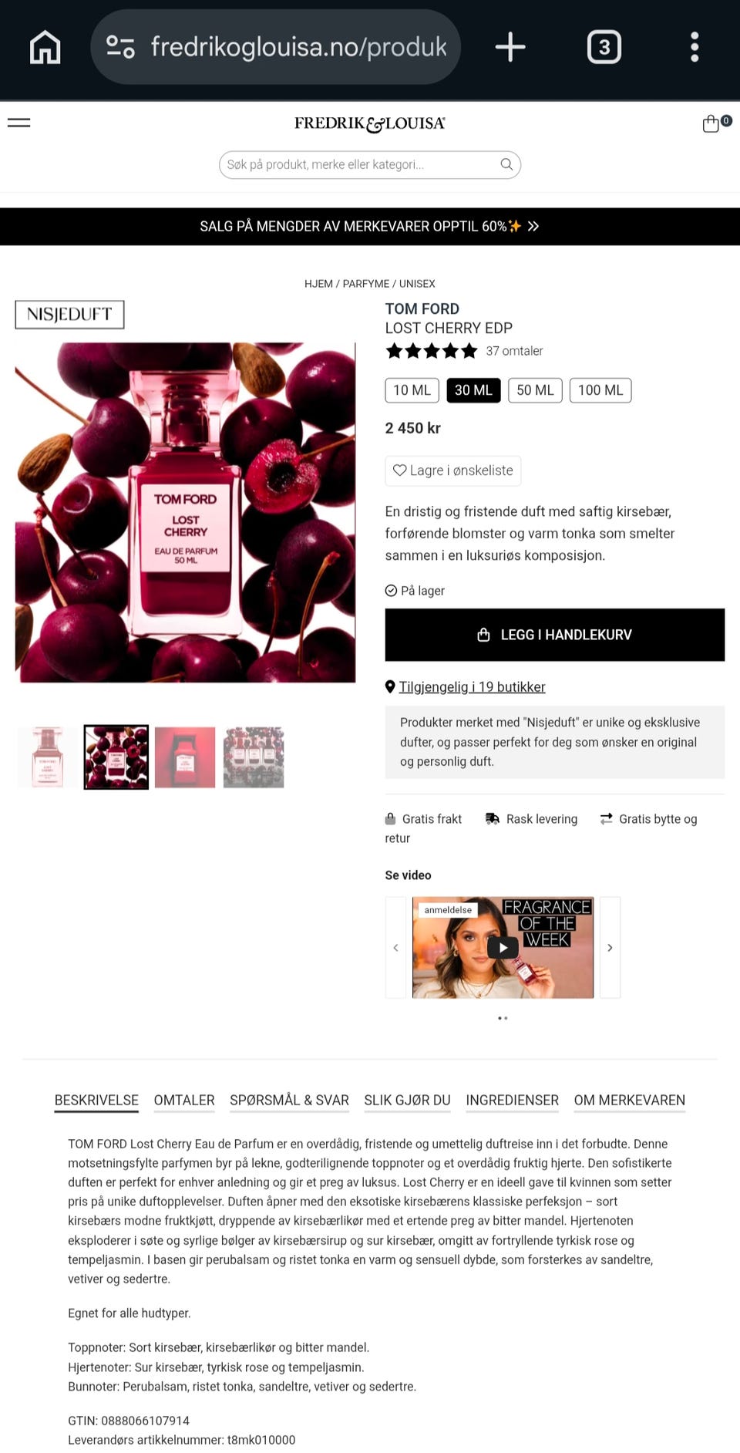Expand the sale banner double-chevron arrow

point(533,227)
